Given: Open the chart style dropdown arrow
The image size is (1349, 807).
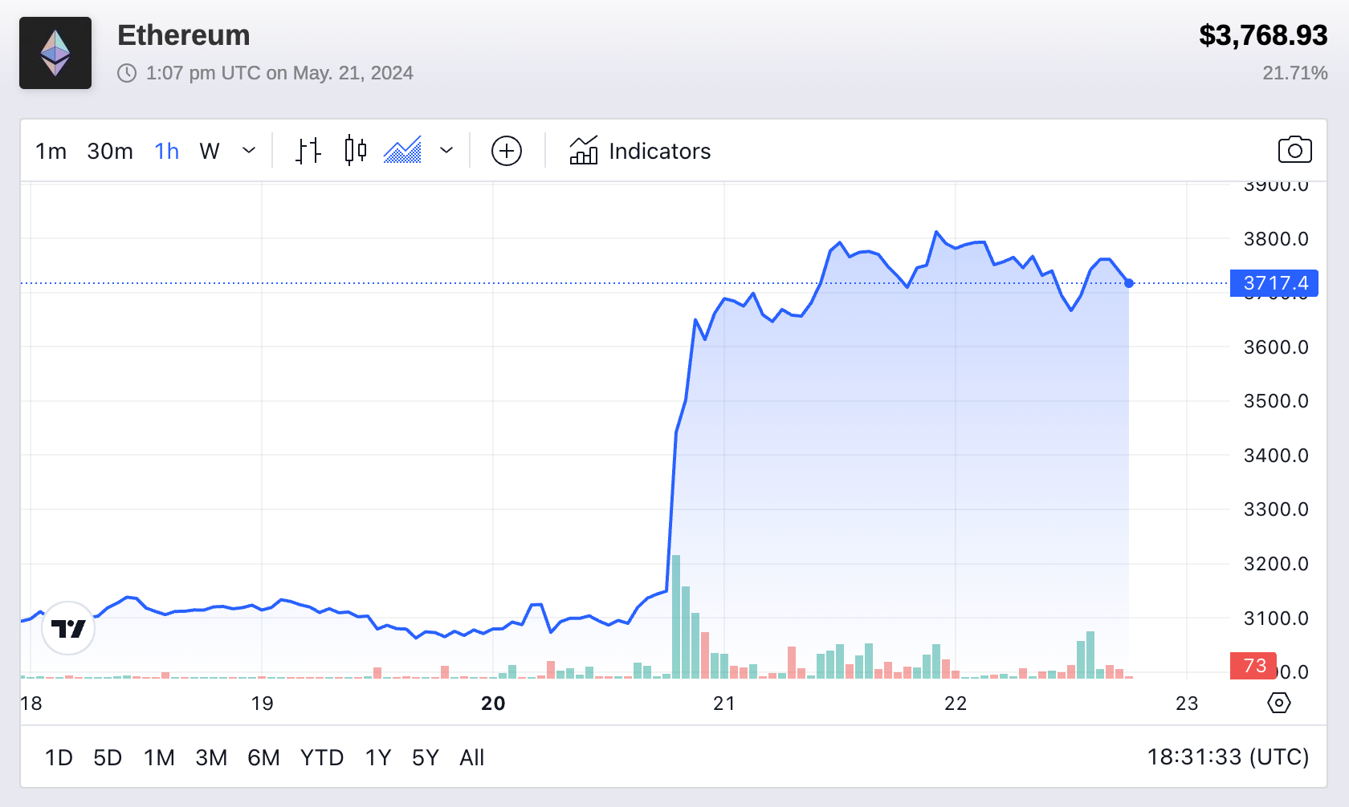Looking at the screenshot, I should click(446, 151).
